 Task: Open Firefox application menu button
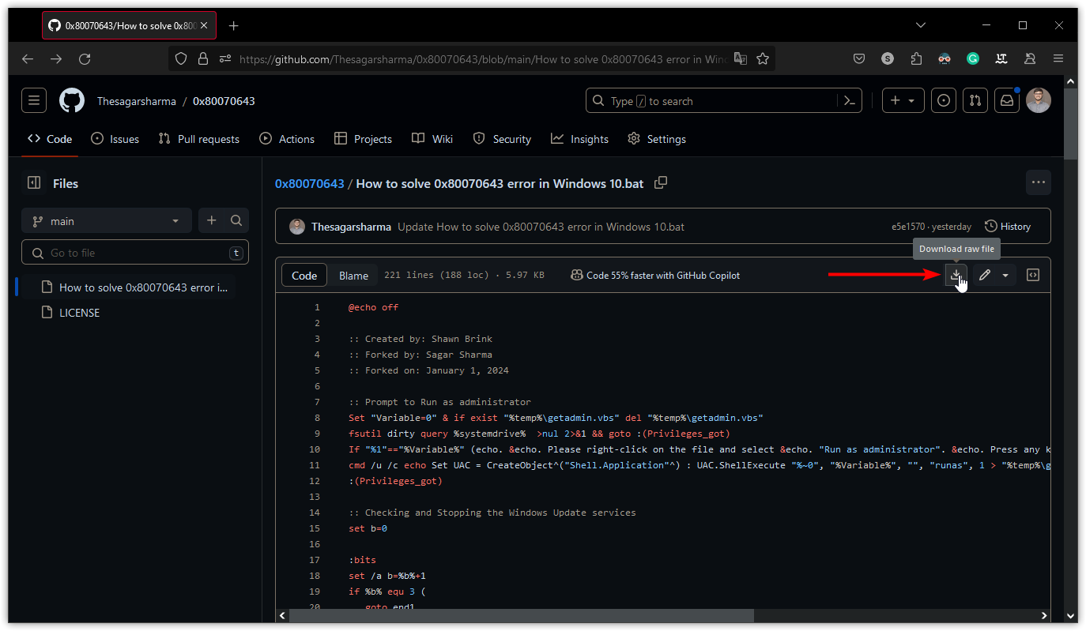[1058, 58]
